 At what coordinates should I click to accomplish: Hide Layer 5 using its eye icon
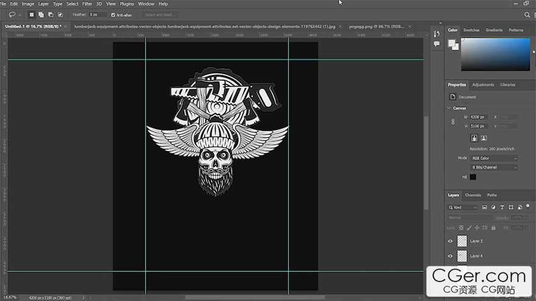click(x=451, y=241)
